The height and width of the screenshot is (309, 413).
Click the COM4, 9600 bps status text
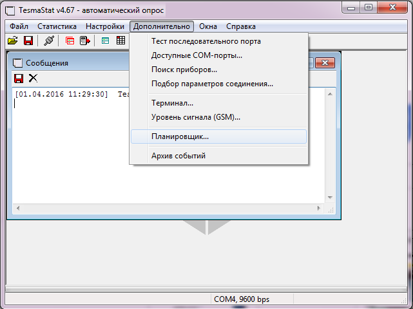point(242,299)
